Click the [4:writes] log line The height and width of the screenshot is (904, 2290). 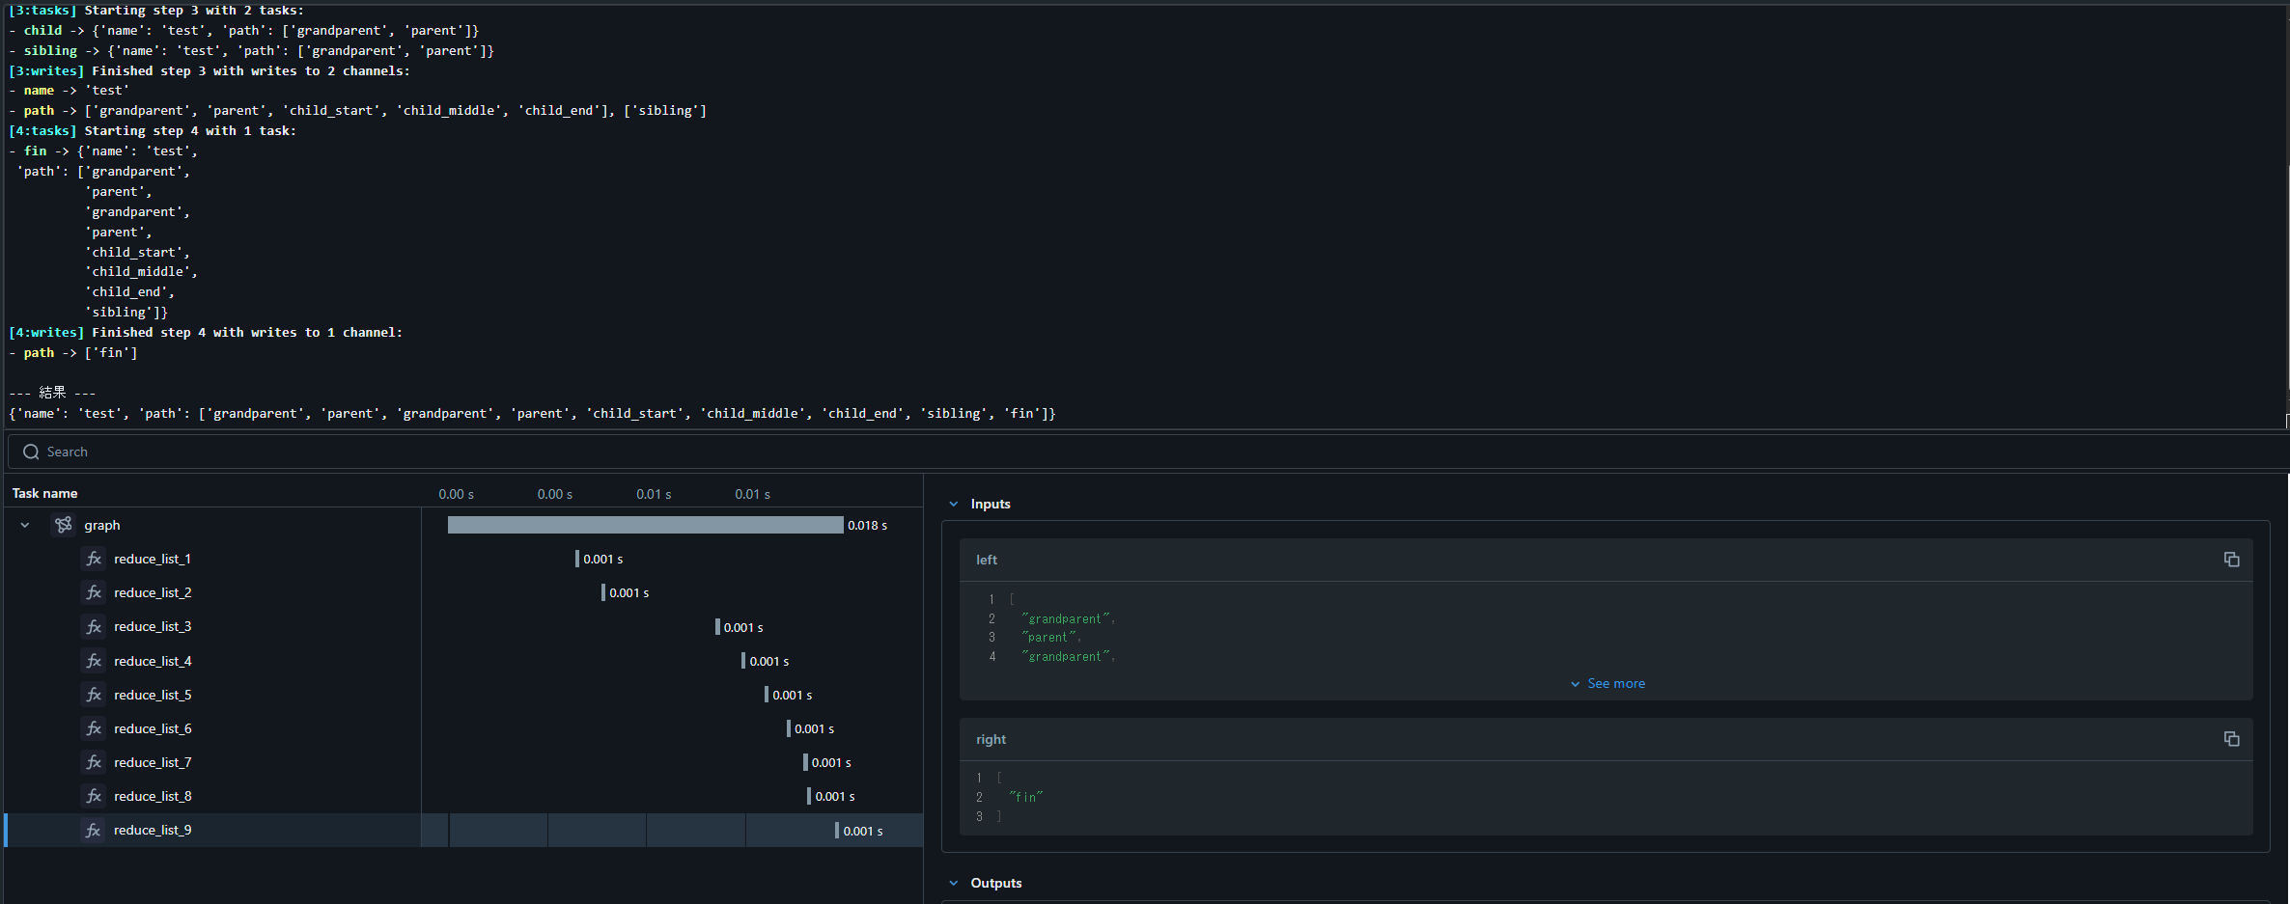pos(206,332)
